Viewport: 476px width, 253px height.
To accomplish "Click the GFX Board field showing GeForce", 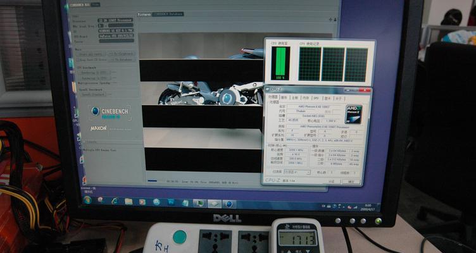I will pos(116,35).
